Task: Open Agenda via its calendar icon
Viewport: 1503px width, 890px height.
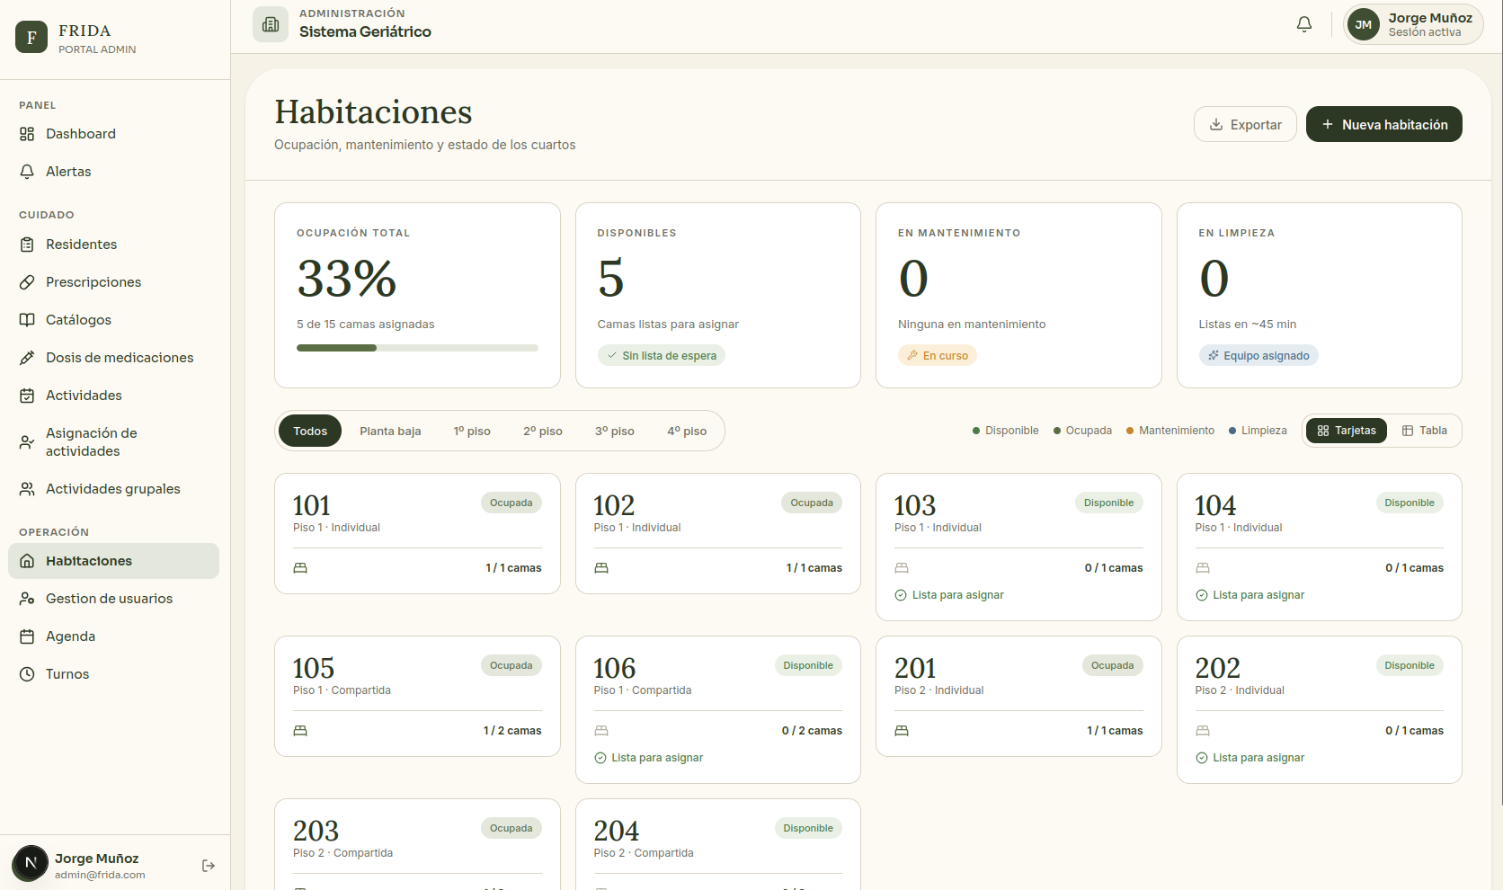Action: [x=27, y=636]
